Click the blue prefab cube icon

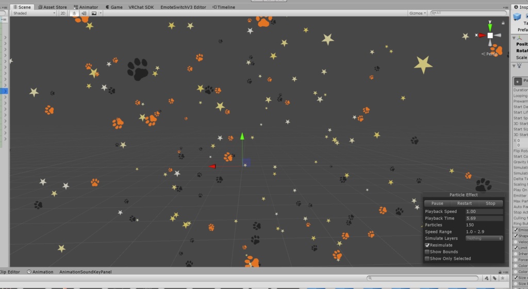517,17
